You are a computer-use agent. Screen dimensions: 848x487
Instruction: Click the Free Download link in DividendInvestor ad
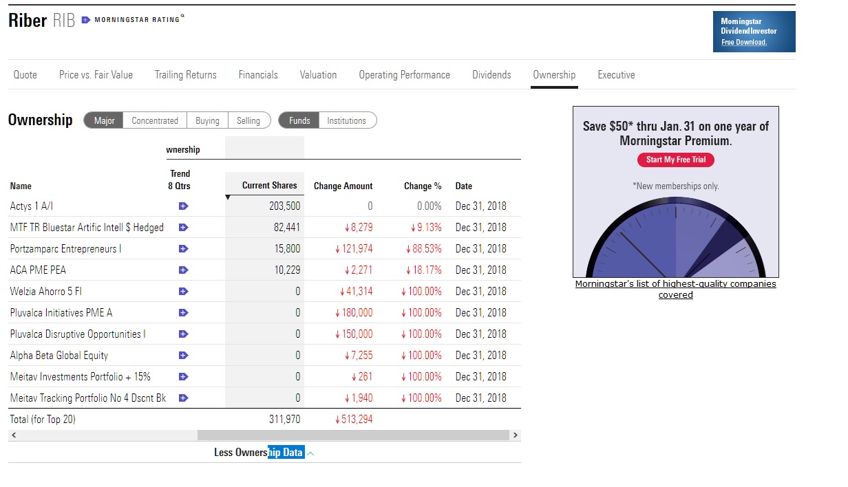coord(743,42)
